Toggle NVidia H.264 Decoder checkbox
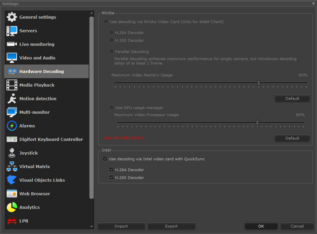The height and width of the screenshot is (234, 317). 111,32
